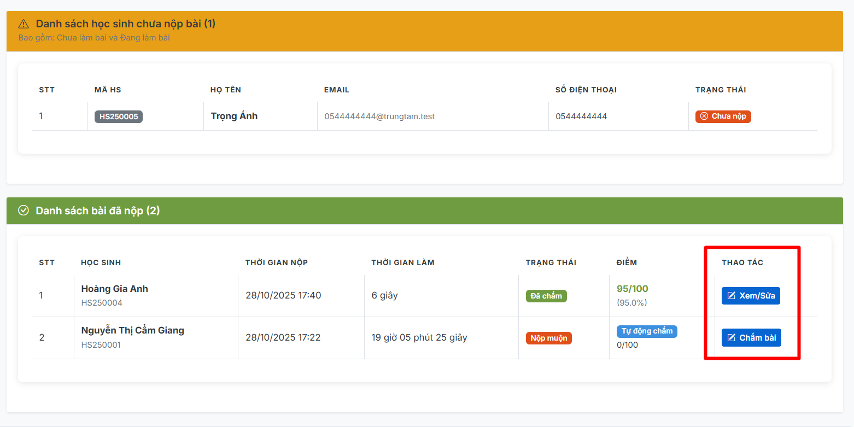Click the pencil icon on the Xem/Sửa button
Viewport: 854px width, 427px height.
coord(732,296)
